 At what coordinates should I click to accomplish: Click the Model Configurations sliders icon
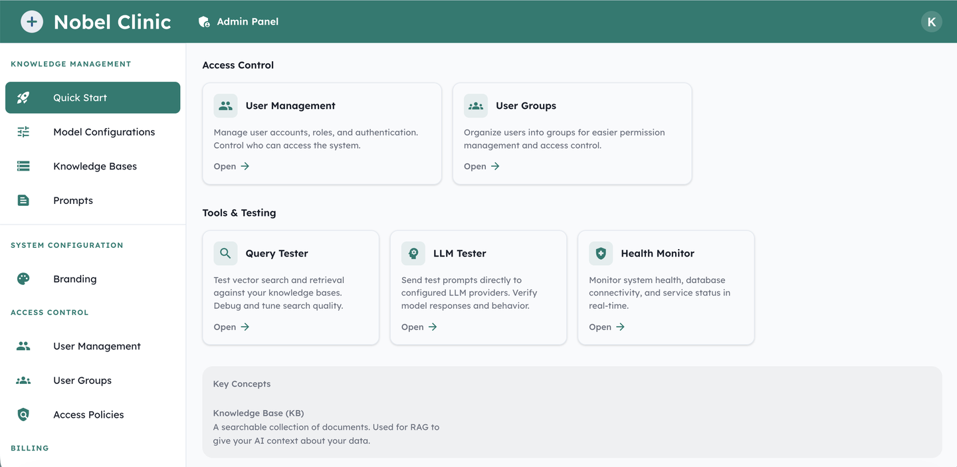[x=23, y=132]
